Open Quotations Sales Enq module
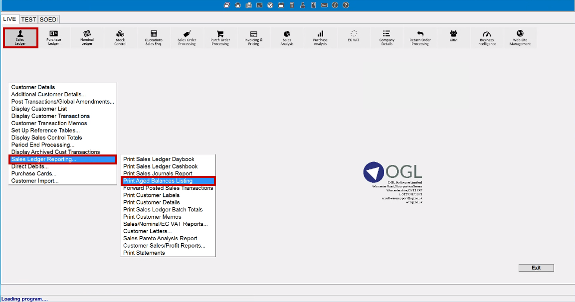This screenshot has height=302, width=575. (x=154, y=38)
